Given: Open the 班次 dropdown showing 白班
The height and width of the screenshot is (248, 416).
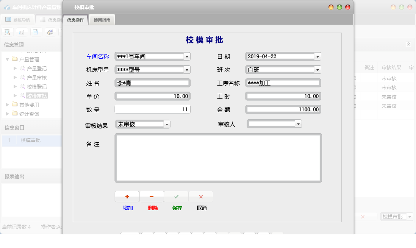Looking at the screenshot, I should [317, 70].
